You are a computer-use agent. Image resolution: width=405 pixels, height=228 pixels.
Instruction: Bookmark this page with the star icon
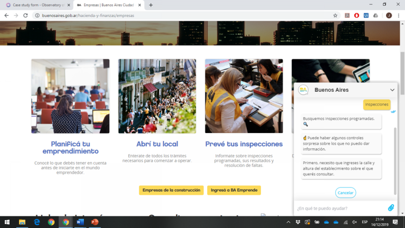[x=335, y=15]
